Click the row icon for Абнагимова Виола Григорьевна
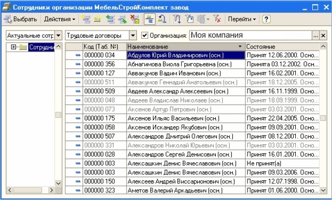This screenshot has width=332, height=200. click(78, 64)
